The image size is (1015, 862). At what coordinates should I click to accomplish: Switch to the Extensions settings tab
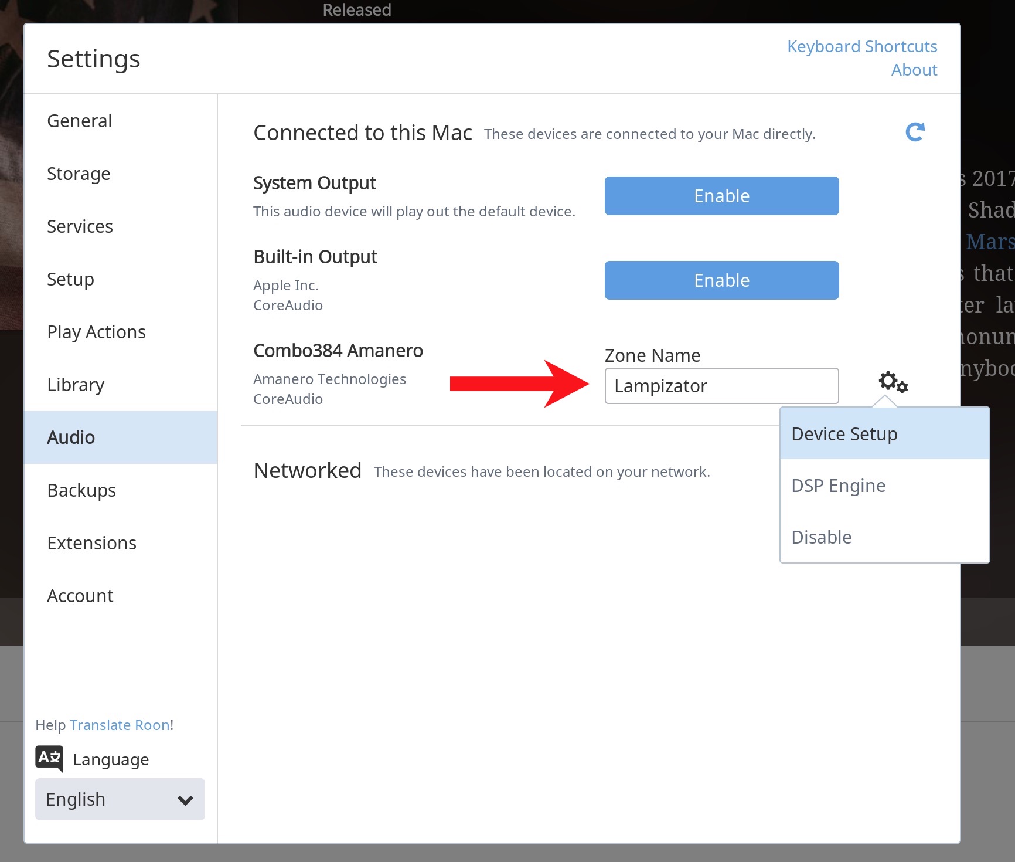point(91,543)
